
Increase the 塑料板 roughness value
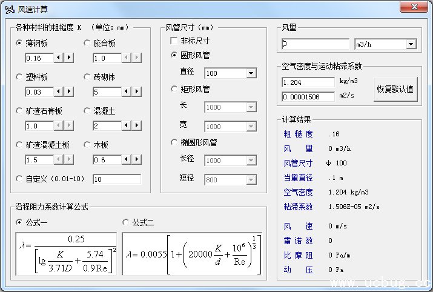click(x=68, y=92)
